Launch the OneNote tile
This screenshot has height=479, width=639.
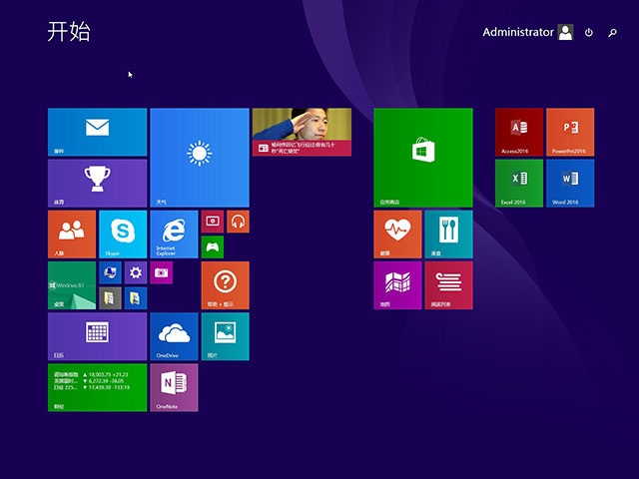174,388
